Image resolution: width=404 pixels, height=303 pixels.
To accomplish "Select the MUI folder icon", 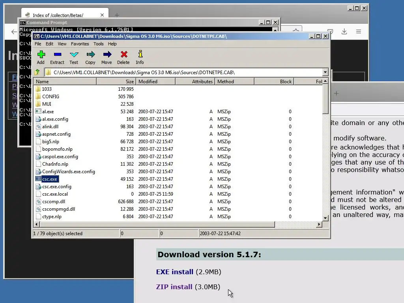I will click(x=38, y=104).
